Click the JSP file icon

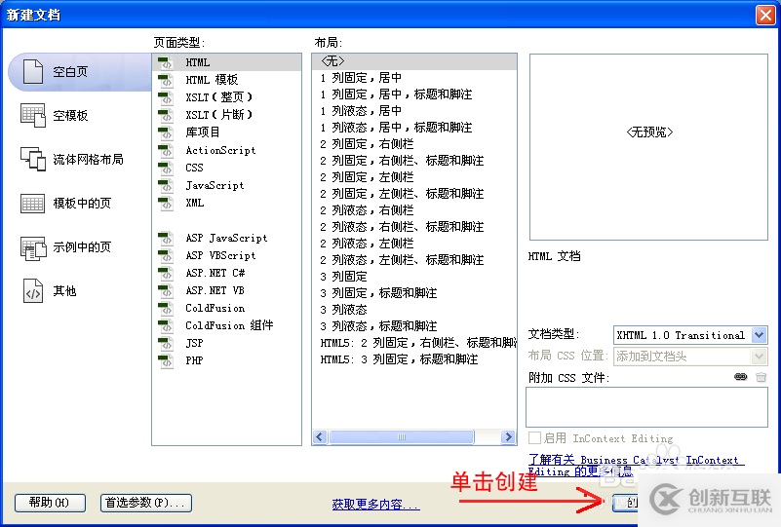click(x=166, y=343)
